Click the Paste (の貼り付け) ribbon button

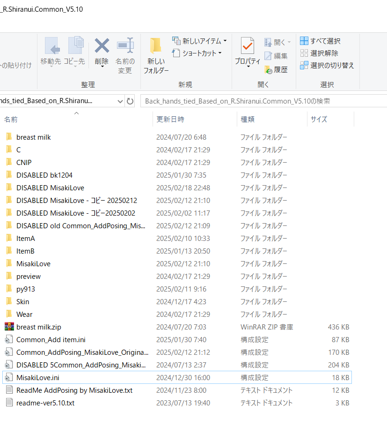[16, 65]
